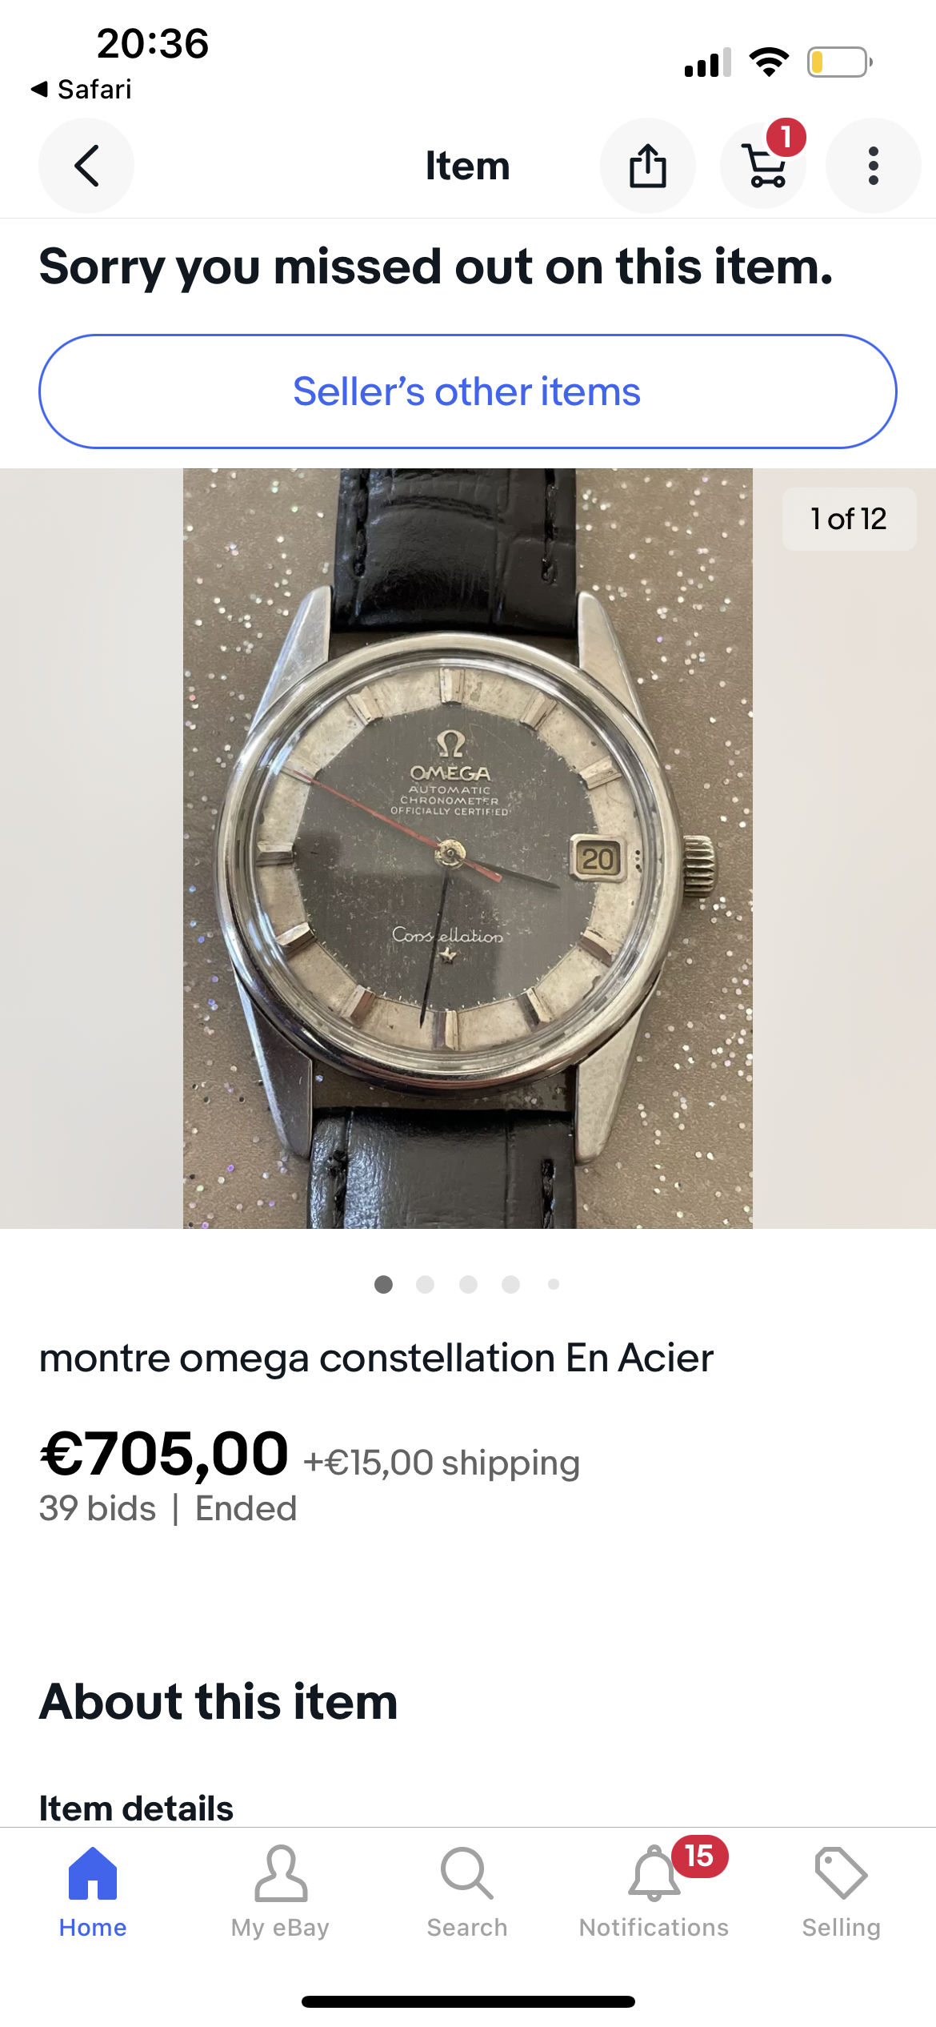This screenshot has width=936, height=2027.
Task: Open the Selling tab
Action: (842, 1893)
